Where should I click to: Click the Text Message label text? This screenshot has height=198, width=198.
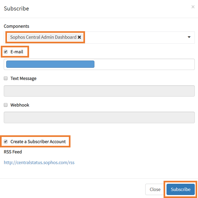23,79
